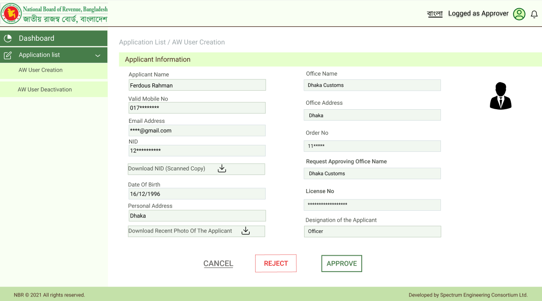Click the Applicant Name field

(x=197, y=85)
